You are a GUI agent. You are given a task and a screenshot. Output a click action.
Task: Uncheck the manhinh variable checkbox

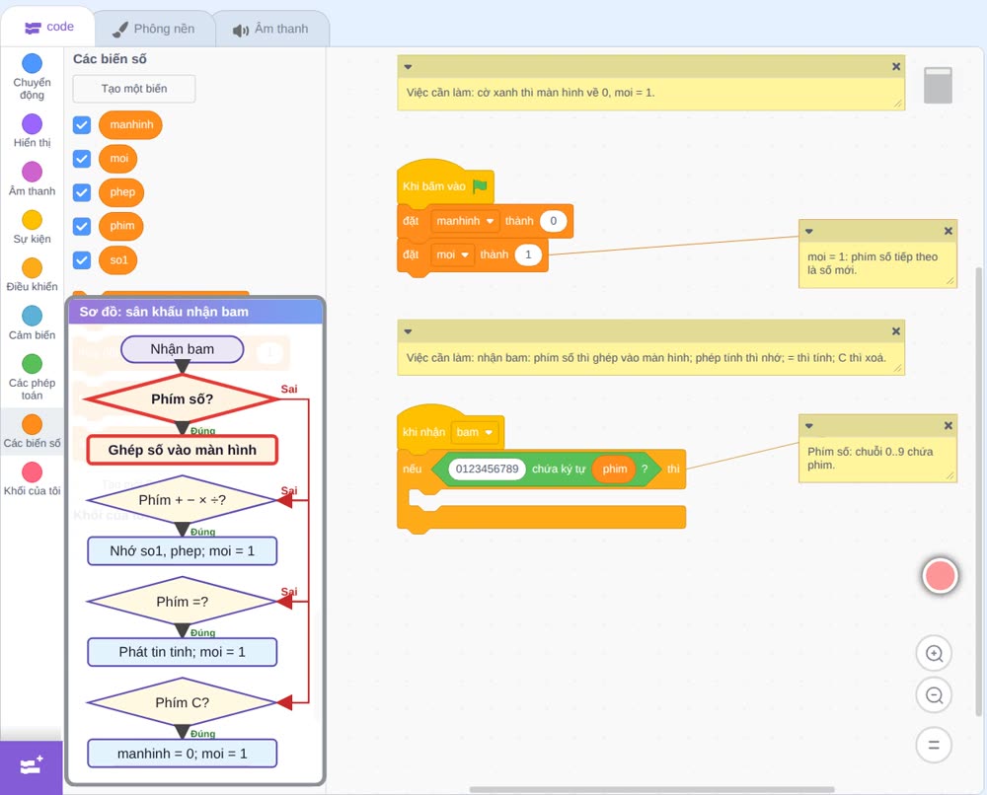(82, 124)
